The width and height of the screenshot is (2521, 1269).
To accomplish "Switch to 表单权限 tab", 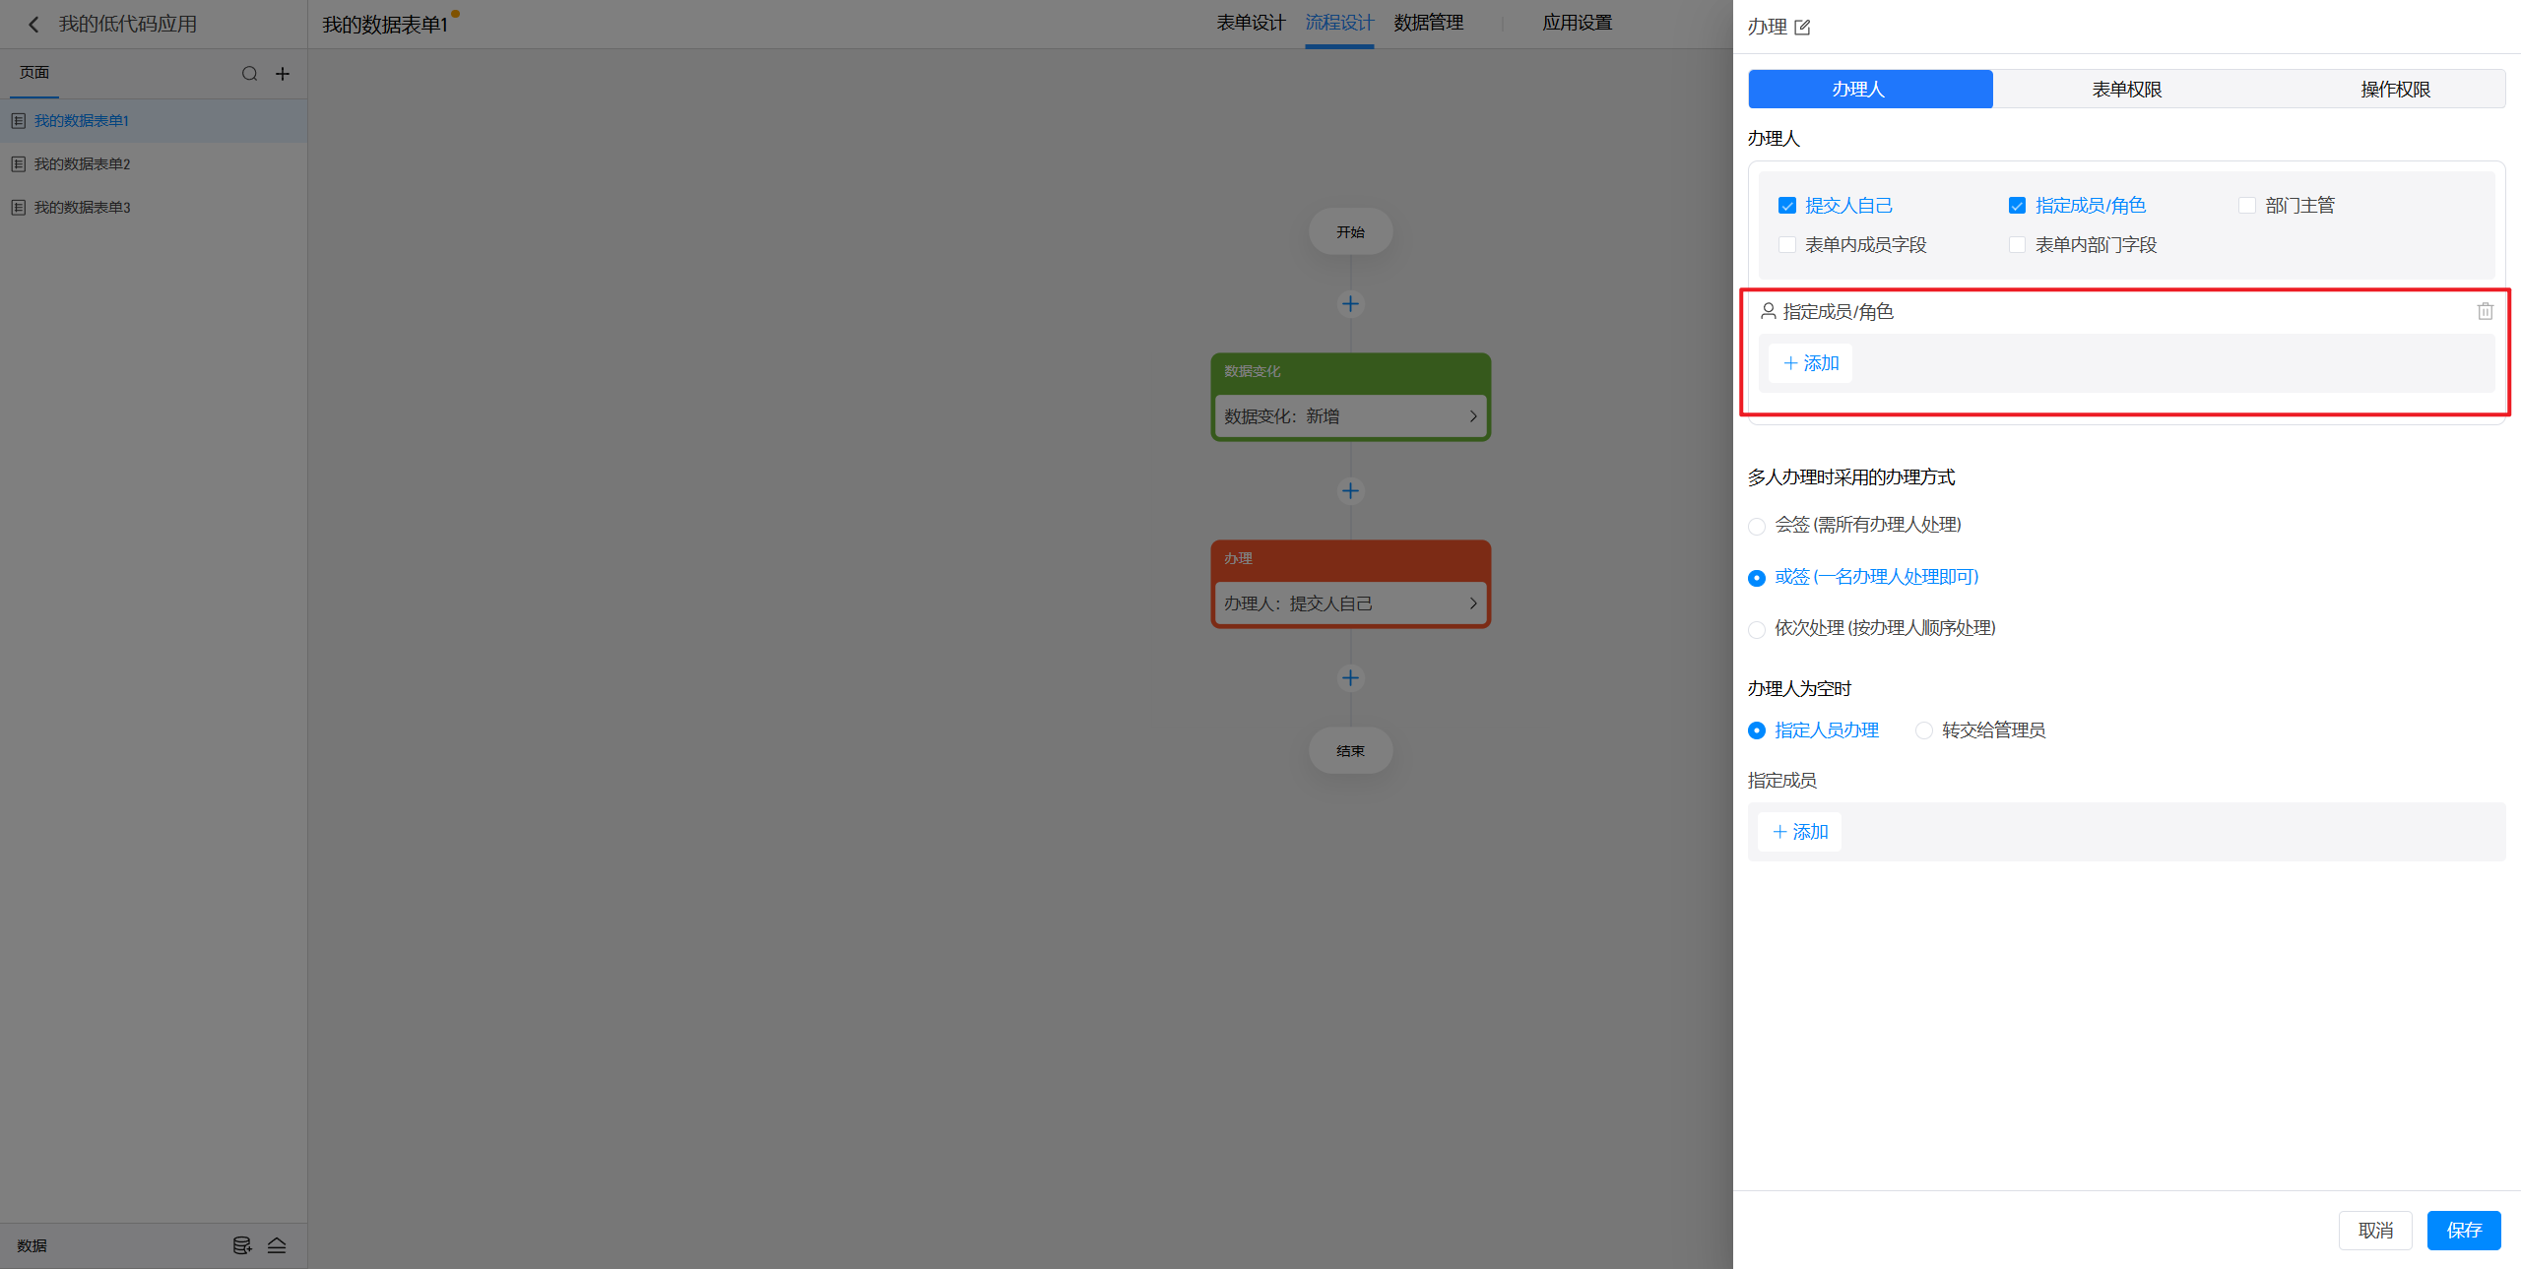I will click(x=2126, y=90).
